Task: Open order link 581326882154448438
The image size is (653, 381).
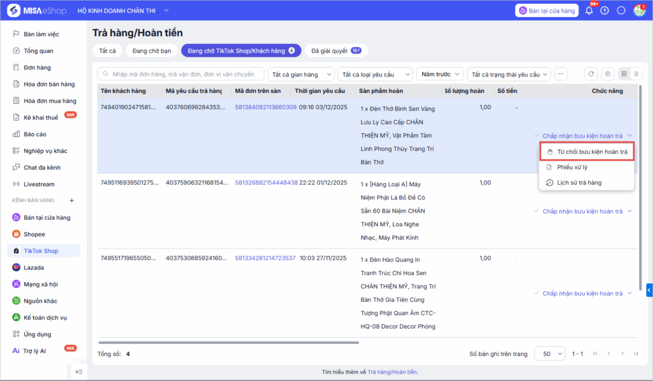Action: point(266,183)
